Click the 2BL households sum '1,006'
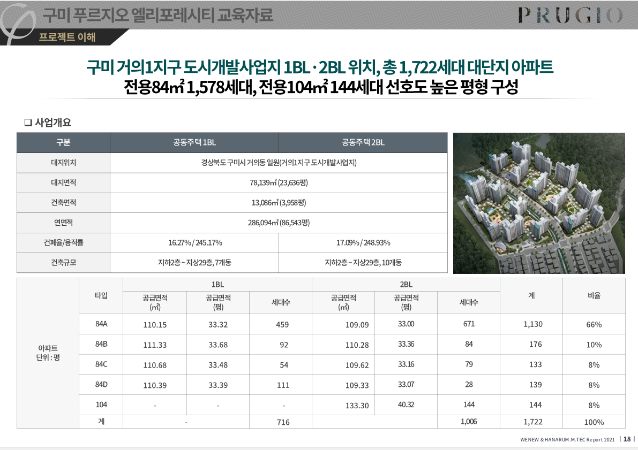The width and height of the screenshot is (638, 450). 469,422
